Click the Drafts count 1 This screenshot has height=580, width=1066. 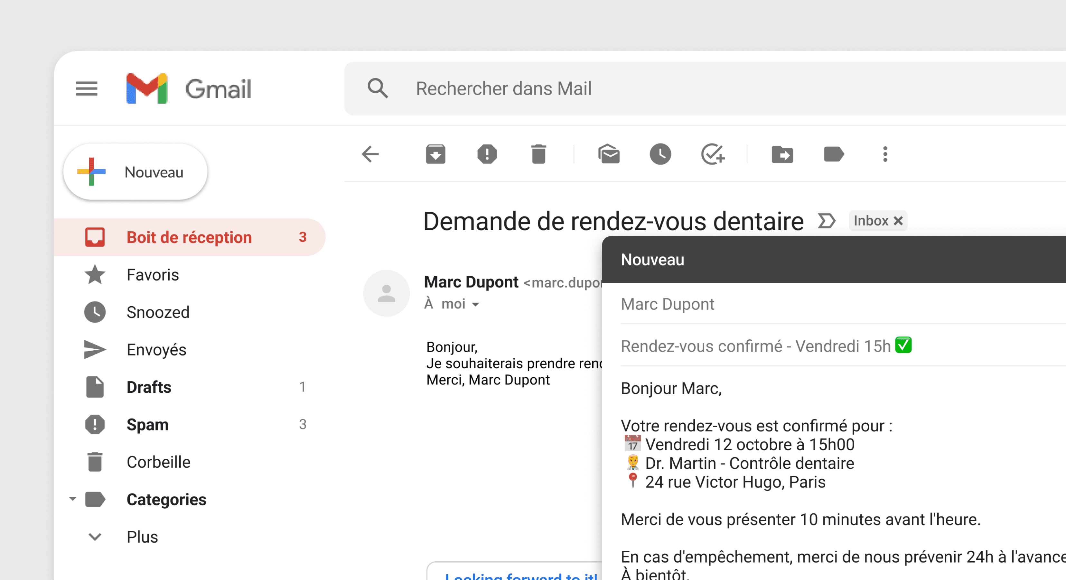coord(303,387)
